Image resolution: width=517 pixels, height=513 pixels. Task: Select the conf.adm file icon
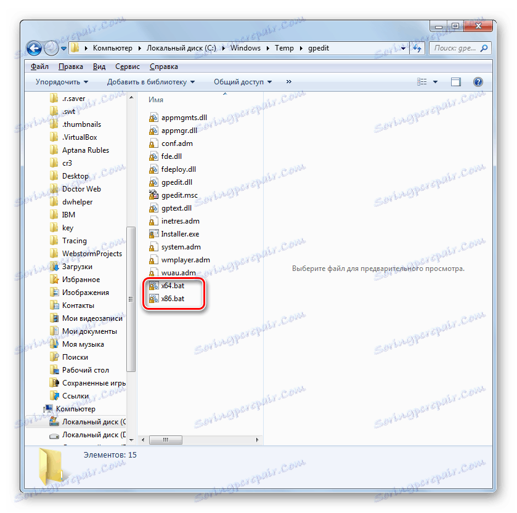click(153, 143)
